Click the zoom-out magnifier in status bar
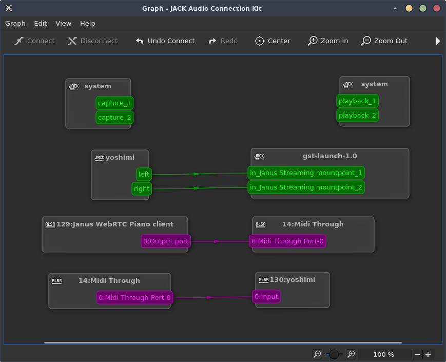446x362 pixels. point(317,354)
